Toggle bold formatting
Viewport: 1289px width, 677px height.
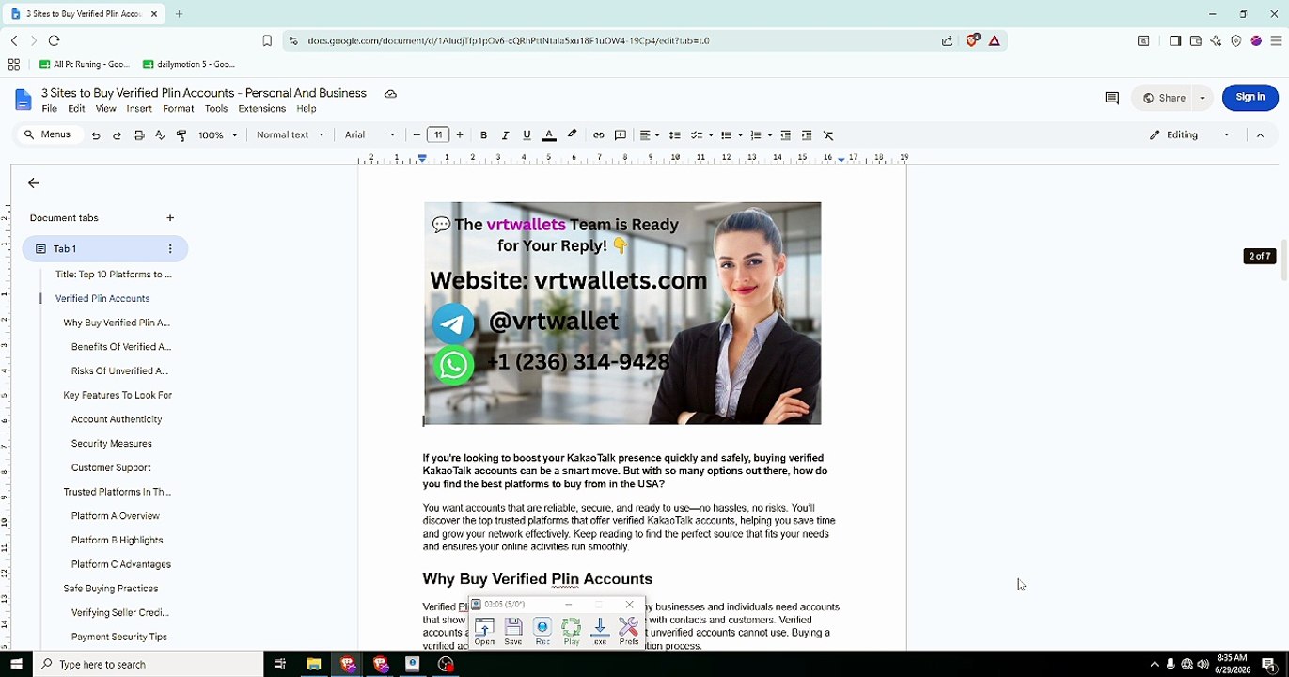pyautogui.click(x=483, y=135)
